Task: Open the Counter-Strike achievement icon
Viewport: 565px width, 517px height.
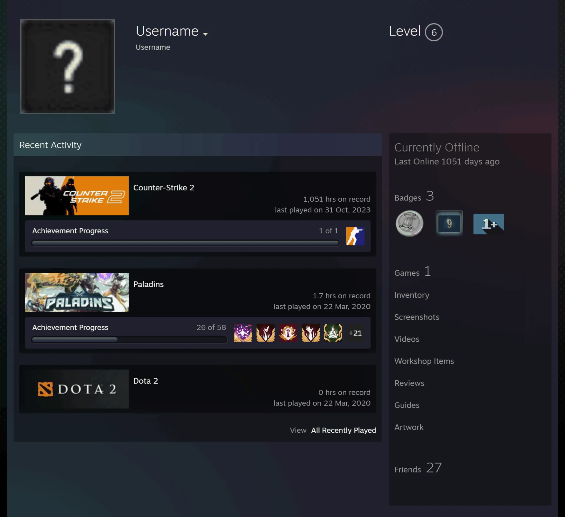Action: [355, 236]
